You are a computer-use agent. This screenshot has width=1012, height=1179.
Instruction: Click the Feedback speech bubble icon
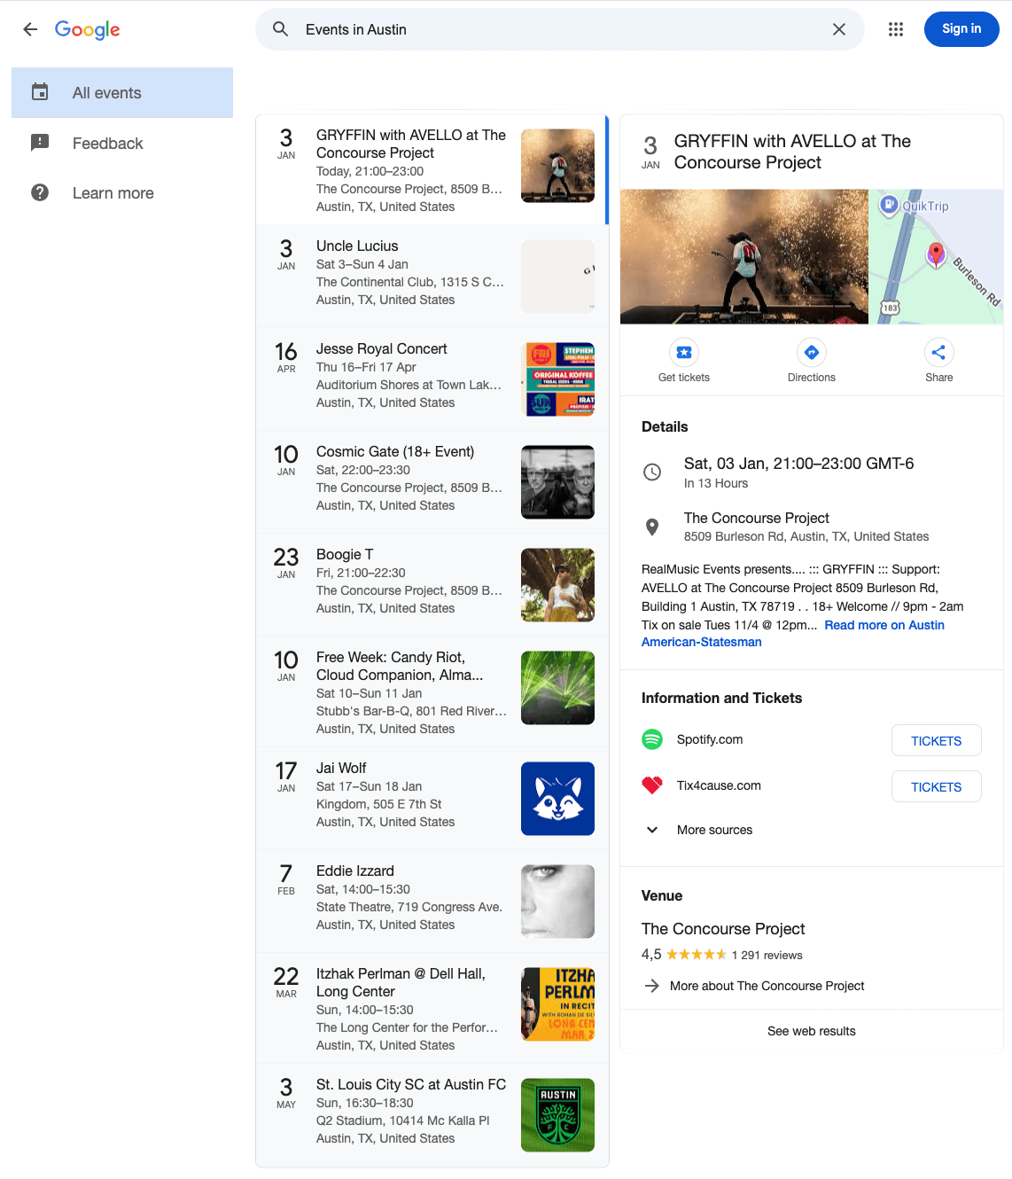pyautogui.click(x=40, y=143)
